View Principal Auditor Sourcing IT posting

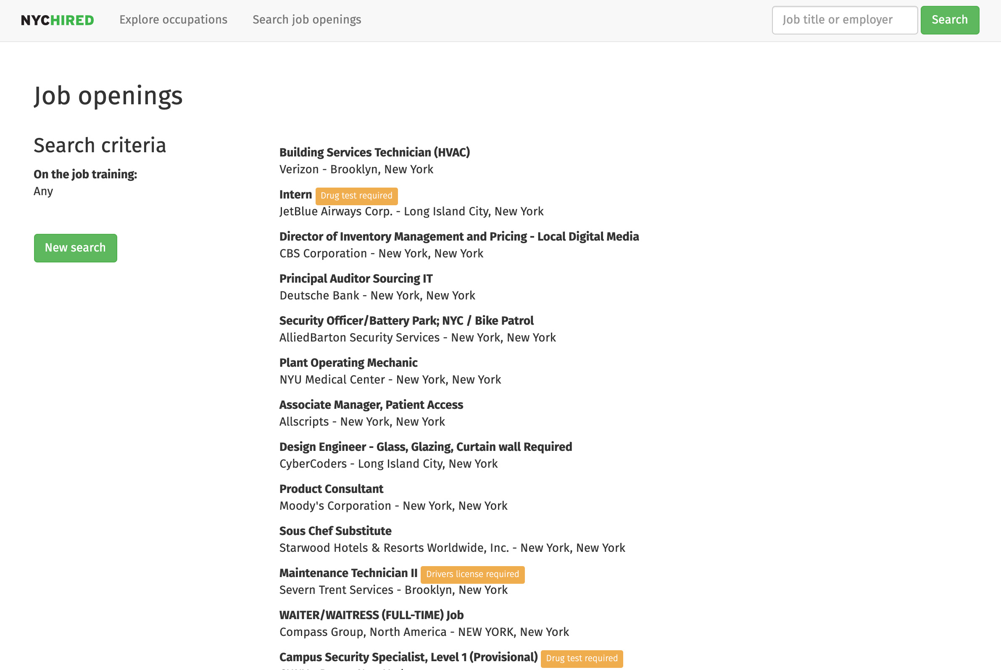pos(356,278)
